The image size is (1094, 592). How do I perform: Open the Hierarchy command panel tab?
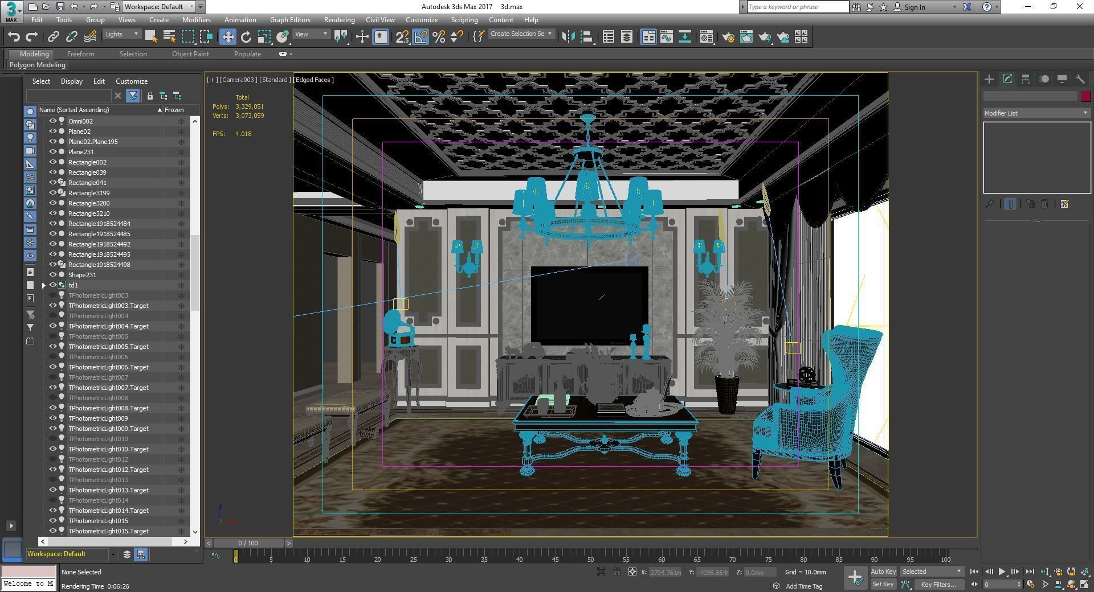point(1026,79)
